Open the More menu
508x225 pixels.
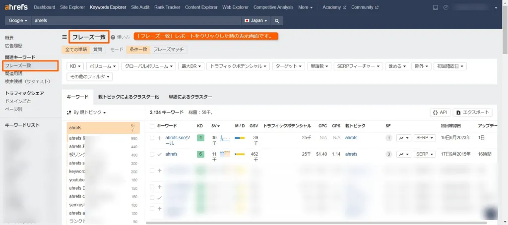point(306,7)
